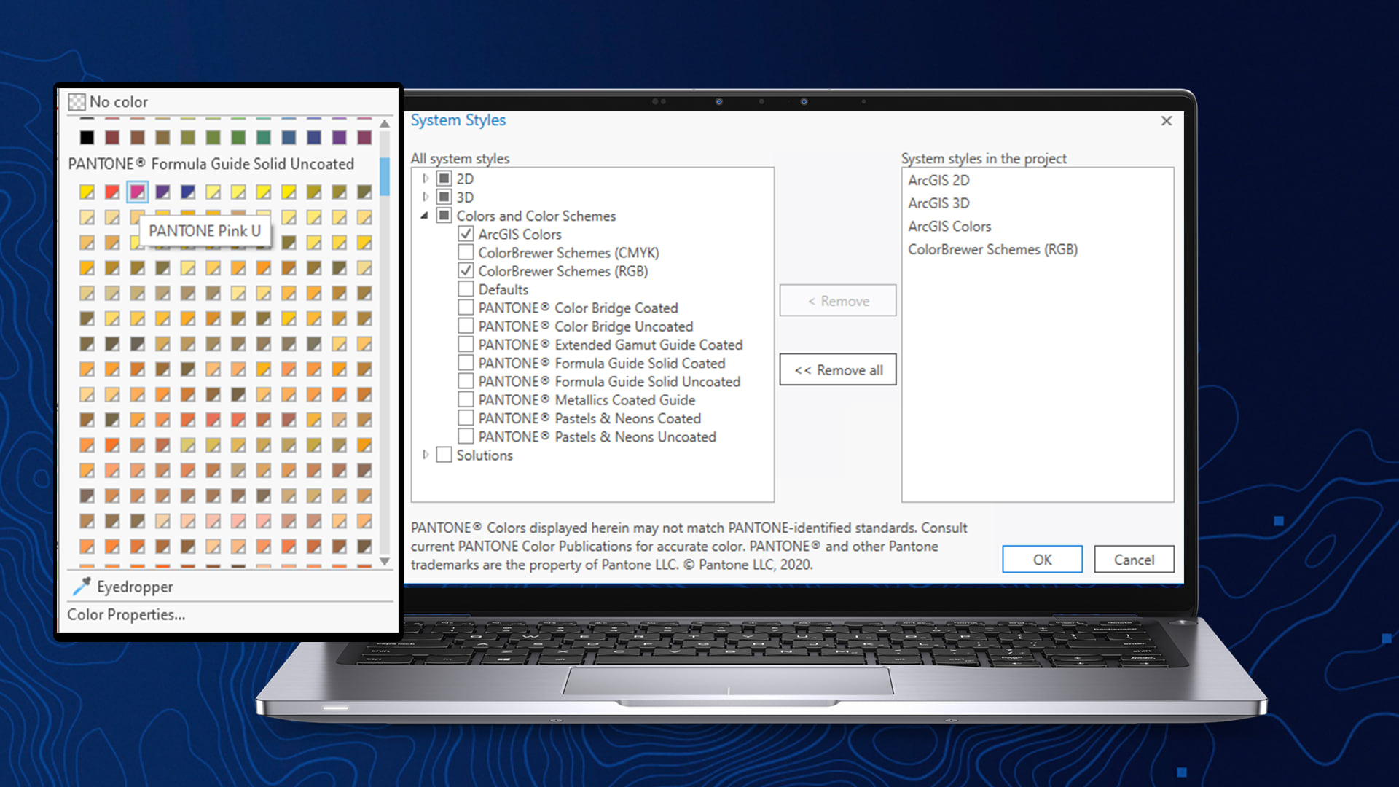The image size is (1399, 787).
Task: Expand the 2D styles tree node
Action: [426, 179]
